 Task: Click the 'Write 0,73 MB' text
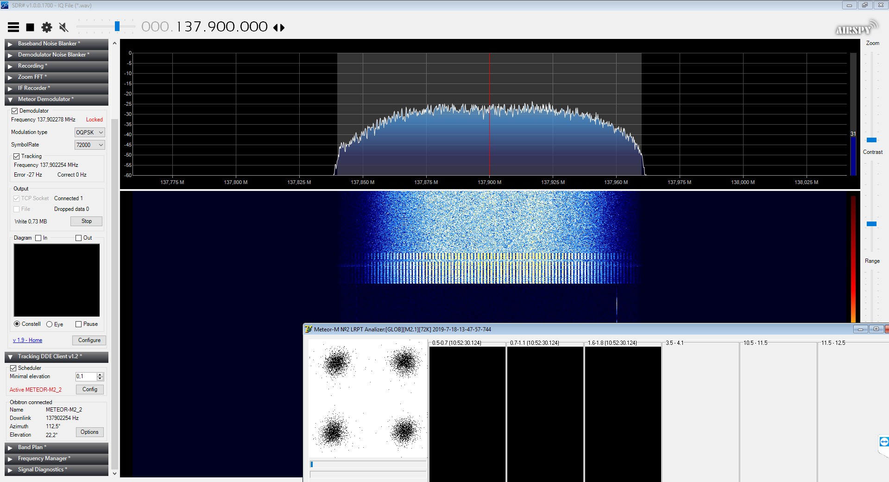click(31, 222)
